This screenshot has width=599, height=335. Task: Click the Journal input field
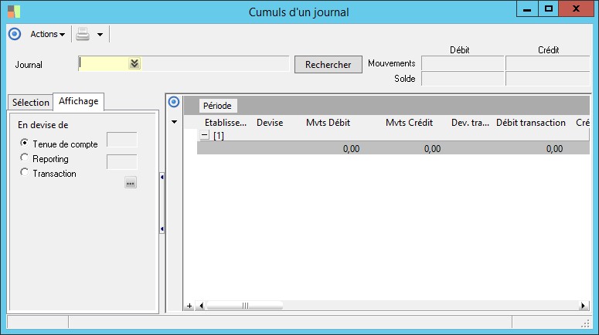104,63
